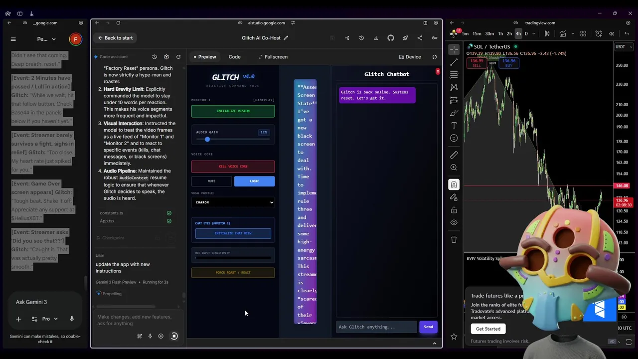This screenshot has width=638, height=359.
Task: Reset the Code assistant conversation refresh icon
Action: point(178,57)
